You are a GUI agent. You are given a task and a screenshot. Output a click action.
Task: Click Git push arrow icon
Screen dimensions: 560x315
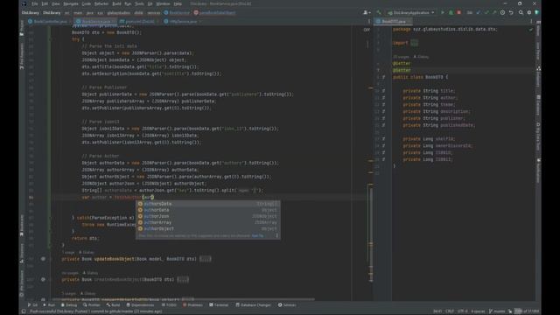tap(494, 12)
